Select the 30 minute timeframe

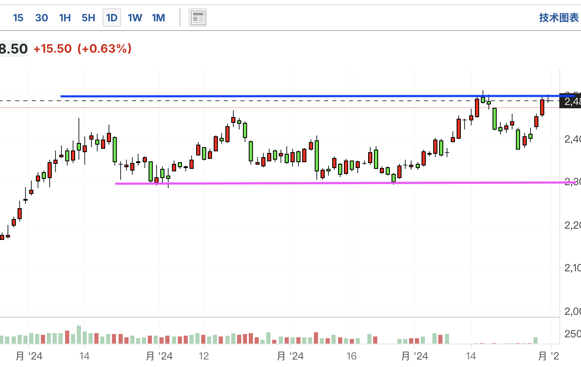click(x=41, y=18)
